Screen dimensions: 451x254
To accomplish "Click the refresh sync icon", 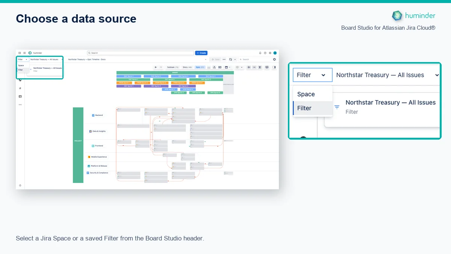I will pyautogui.click(x=230, y=59).
